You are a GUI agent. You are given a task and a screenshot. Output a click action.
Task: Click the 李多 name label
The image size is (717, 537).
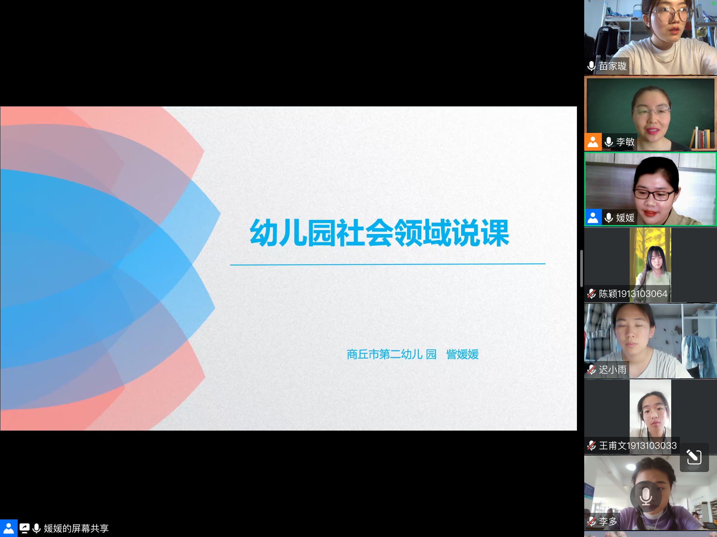[x=608, y=521]
